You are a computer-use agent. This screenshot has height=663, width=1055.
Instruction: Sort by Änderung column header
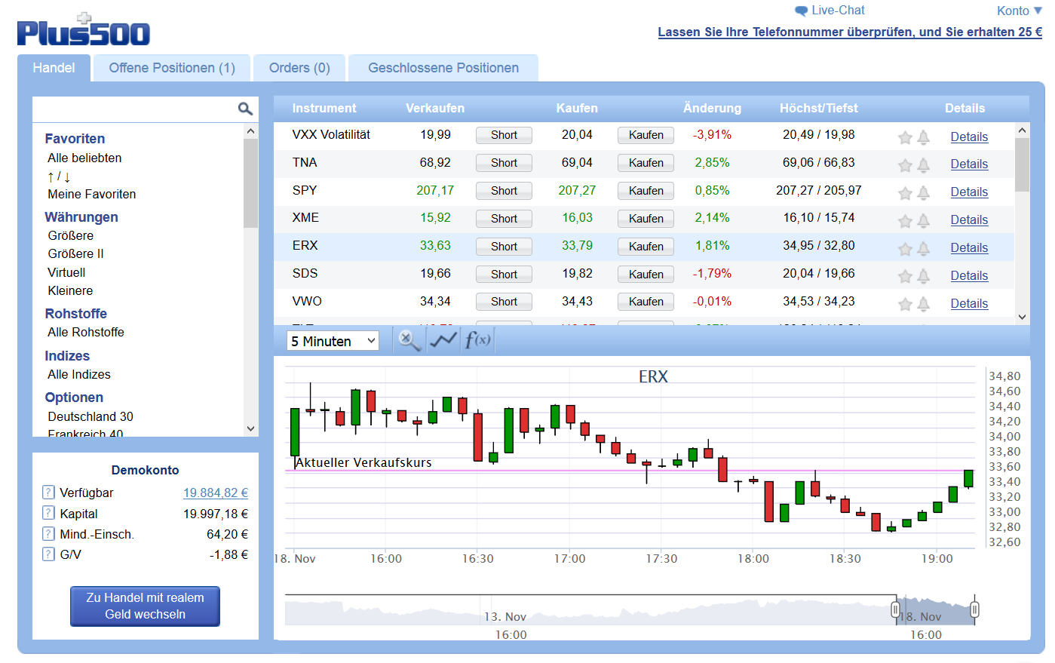coord(712,108)
